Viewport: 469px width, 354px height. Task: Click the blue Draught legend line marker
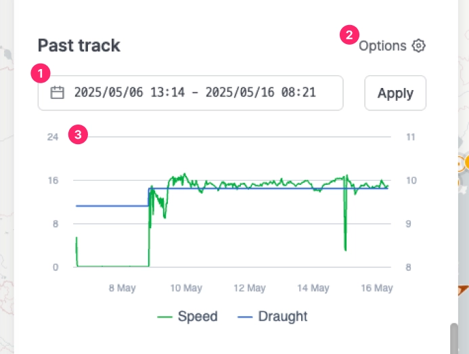[x=246, y=317]
